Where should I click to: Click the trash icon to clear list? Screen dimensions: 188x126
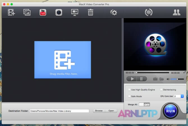pos(90,12)
